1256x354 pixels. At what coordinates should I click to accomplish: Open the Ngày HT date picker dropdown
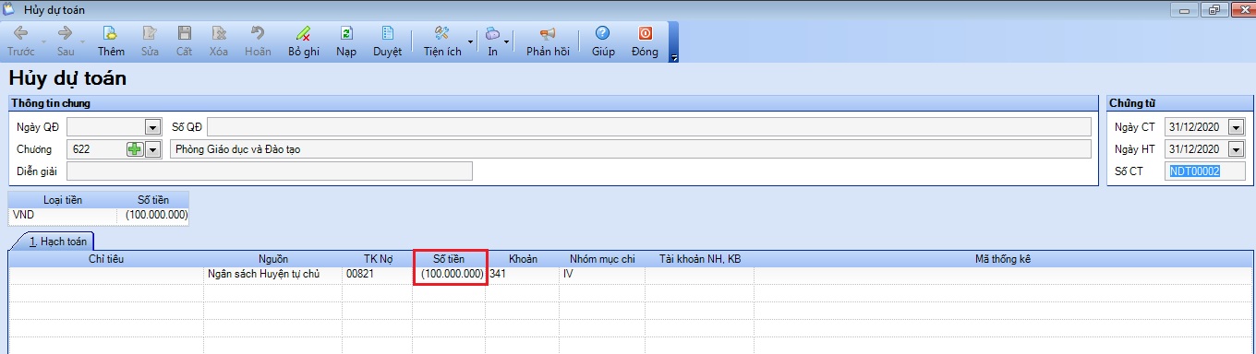(1236, 149)
